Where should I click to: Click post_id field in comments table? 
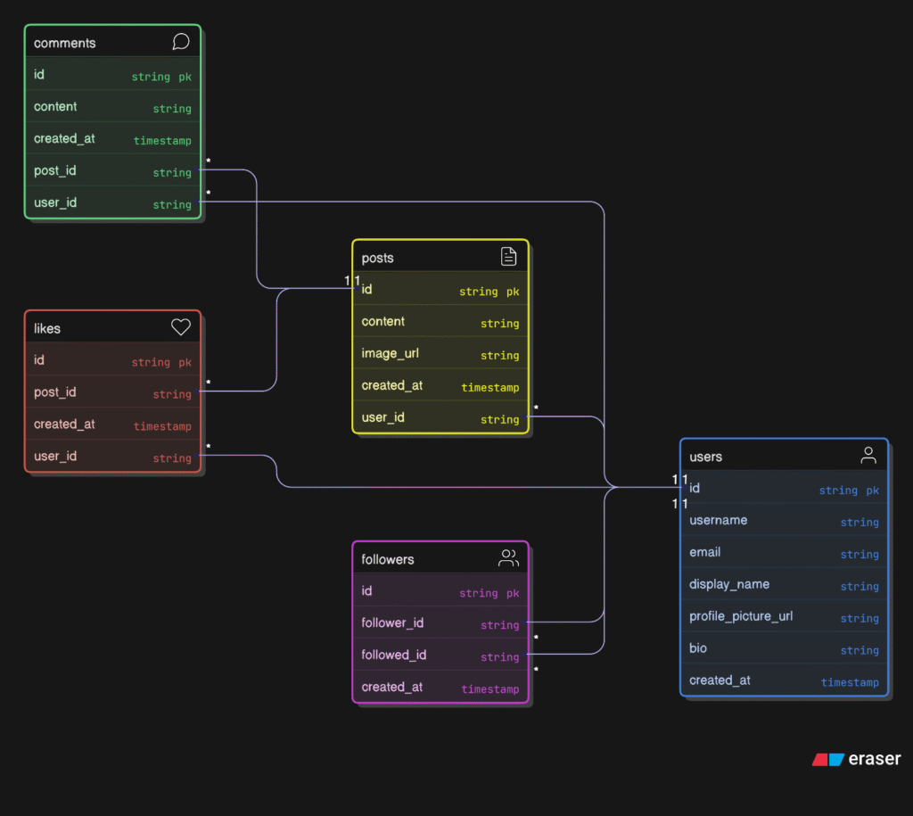(113, 170)
